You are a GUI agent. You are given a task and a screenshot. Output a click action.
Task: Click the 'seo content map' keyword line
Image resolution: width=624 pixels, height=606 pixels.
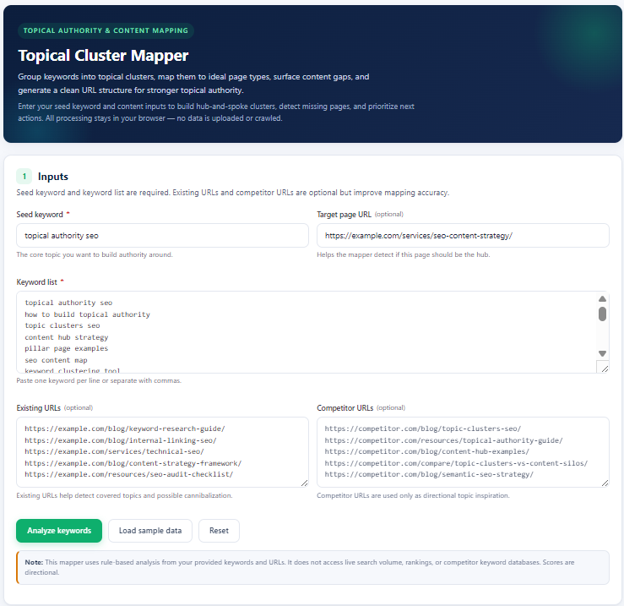tap(56, 360)
